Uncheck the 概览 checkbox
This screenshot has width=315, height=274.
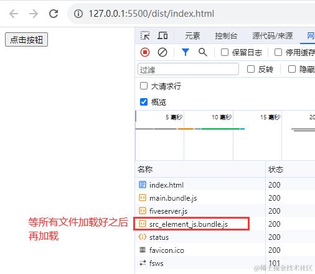(x=144, y=102)
